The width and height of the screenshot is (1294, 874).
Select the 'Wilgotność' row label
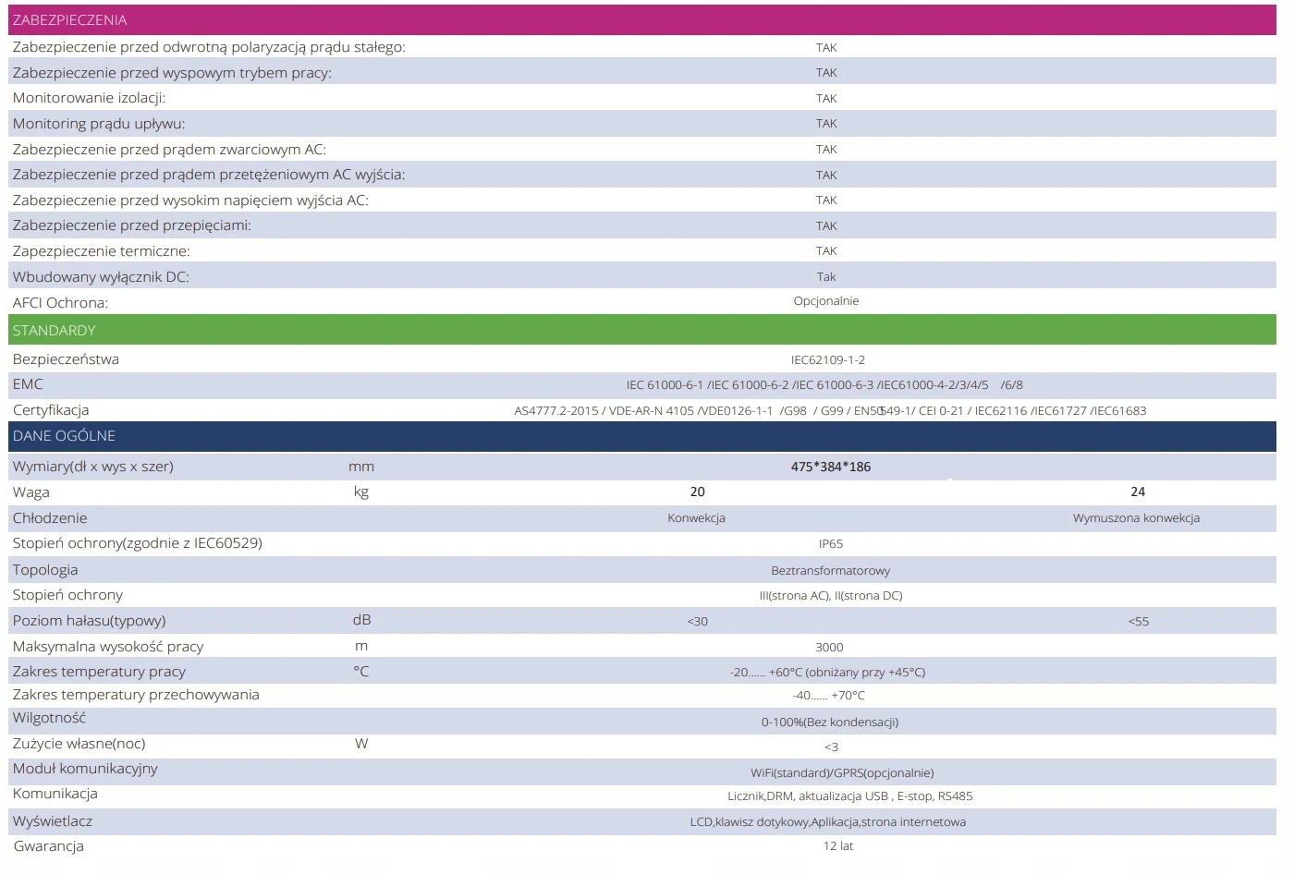49,718
